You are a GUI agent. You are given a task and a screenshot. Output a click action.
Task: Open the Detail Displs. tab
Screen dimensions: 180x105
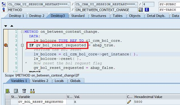coord(156,16)
